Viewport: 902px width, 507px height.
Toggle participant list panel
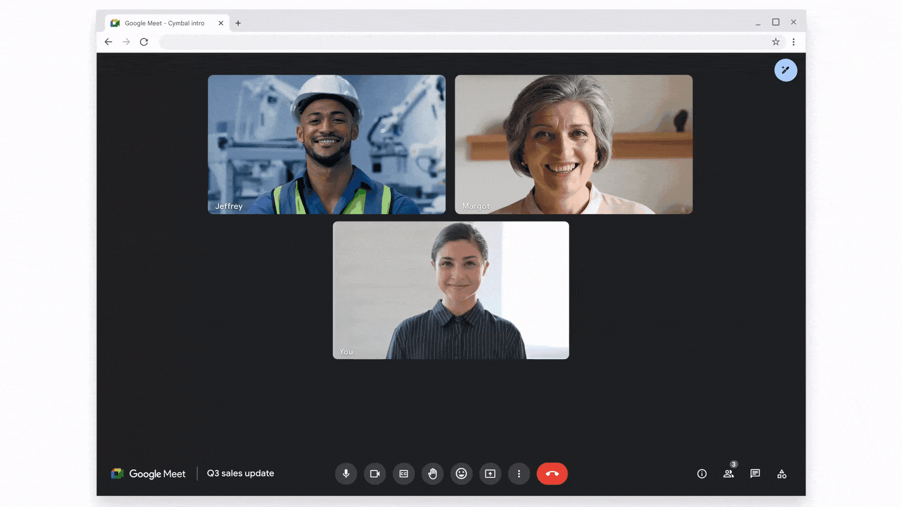tap(728, 474)
